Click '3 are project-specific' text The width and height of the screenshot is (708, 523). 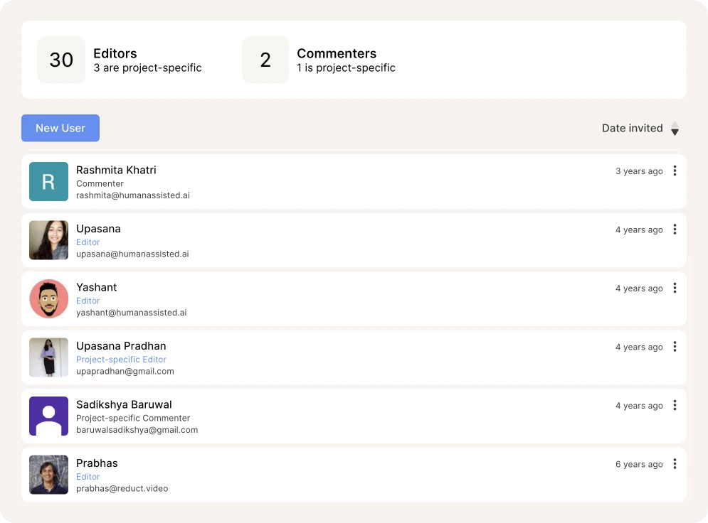[148, 68]
